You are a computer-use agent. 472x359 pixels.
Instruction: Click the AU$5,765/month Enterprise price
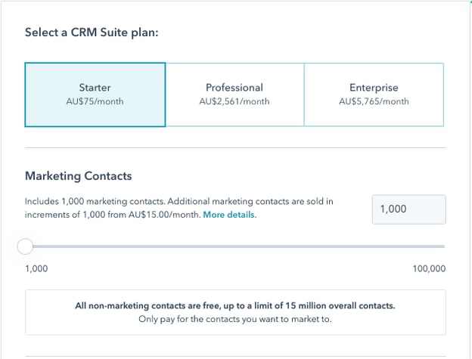click(374, 102)
